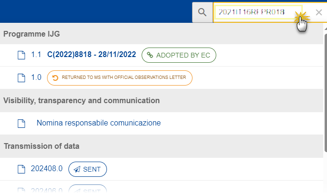This screenshot has width=327, height=193.
Task: Open programme version C(2022)8818 - 28/11/2022
Action: 92,55
